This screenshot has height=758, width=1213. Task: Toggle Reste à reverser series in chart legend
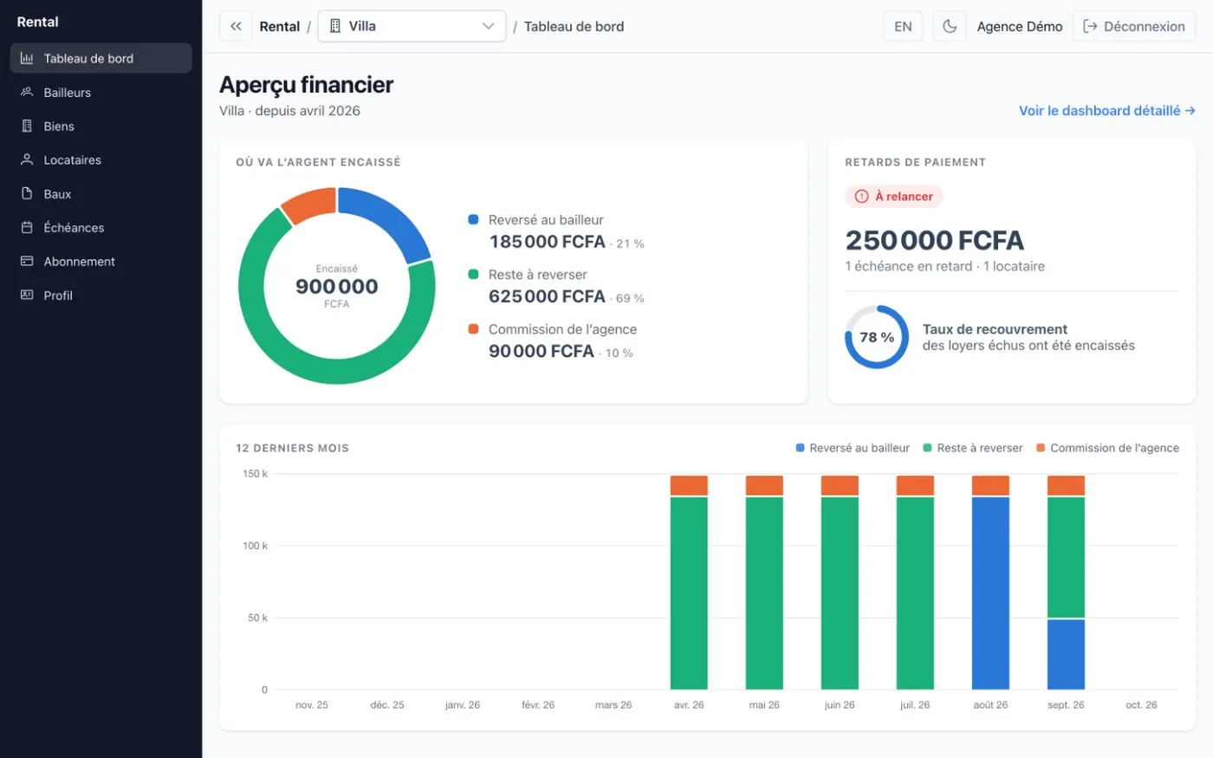tap(973, 448)
